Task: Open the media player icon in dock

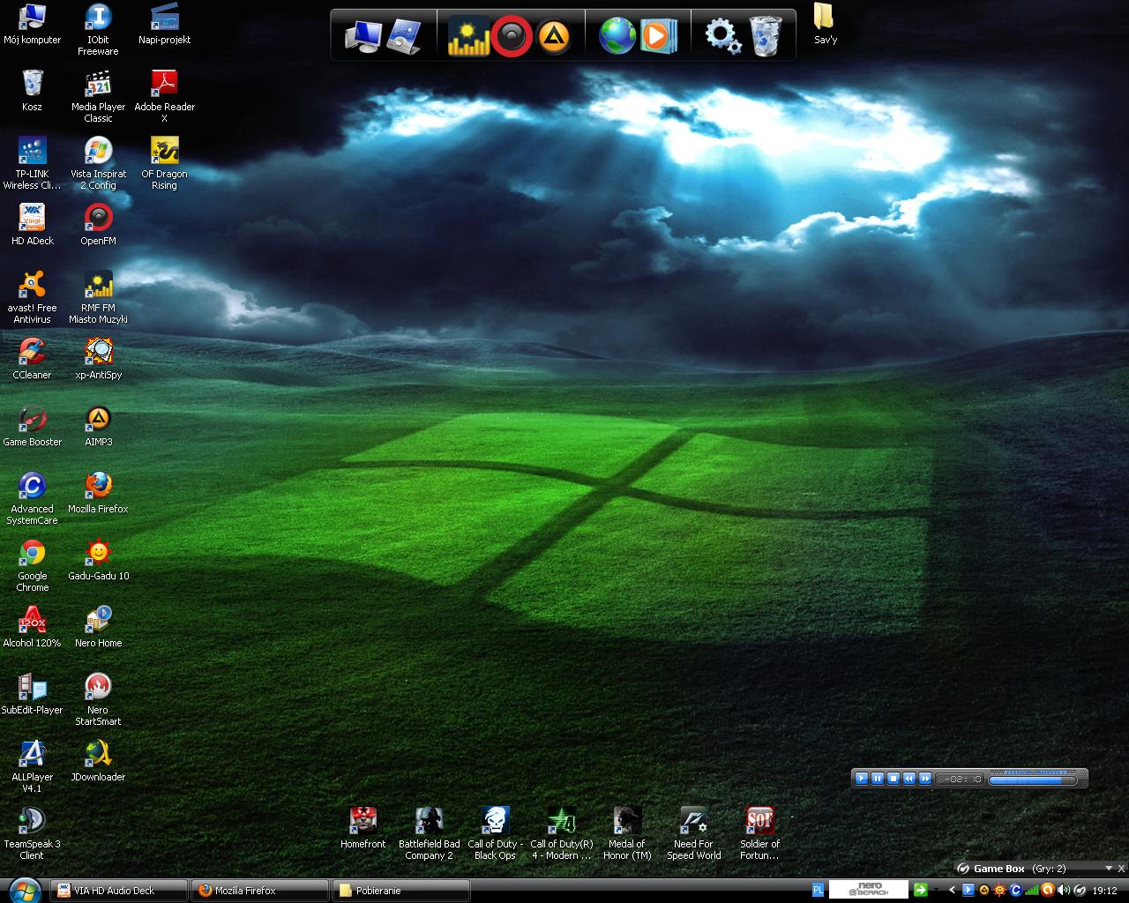Action: [658, 37]
